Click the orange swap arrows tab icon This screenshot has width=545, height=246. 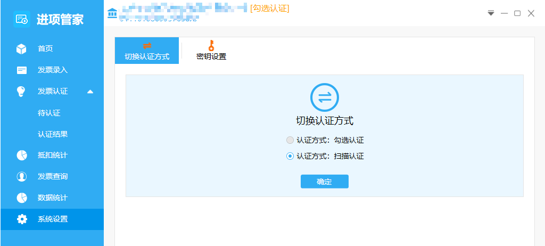coord(147,46)
